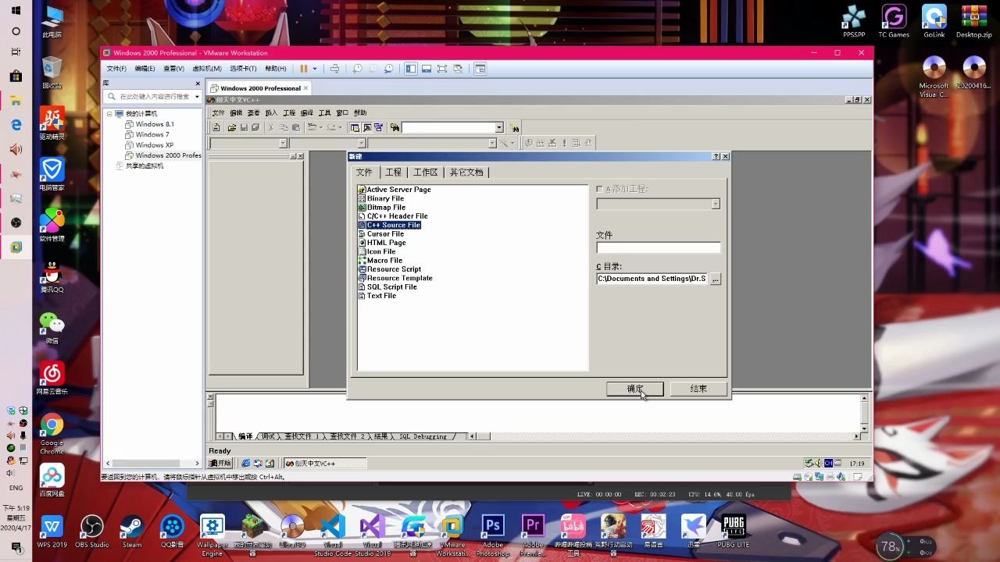
Task: Open the 编译 menu in VC++
Action: [x=306, y=112]
